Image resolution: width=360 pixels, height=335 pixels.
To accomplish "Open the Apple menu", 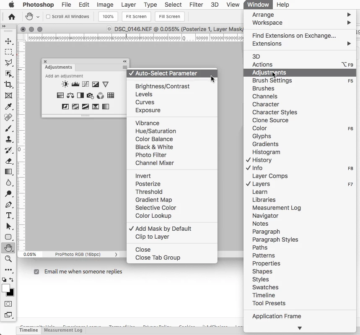I will point(11,5).
